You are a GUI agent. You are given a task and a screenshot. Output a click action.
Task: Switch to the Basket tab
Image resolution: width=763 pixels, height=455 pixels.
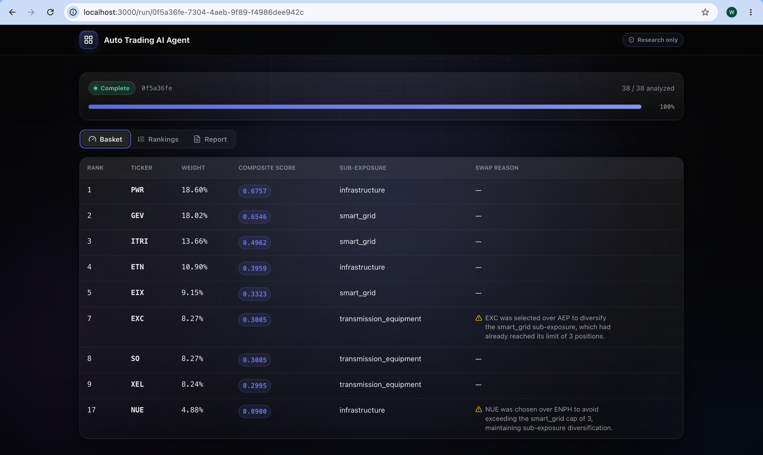105,139
